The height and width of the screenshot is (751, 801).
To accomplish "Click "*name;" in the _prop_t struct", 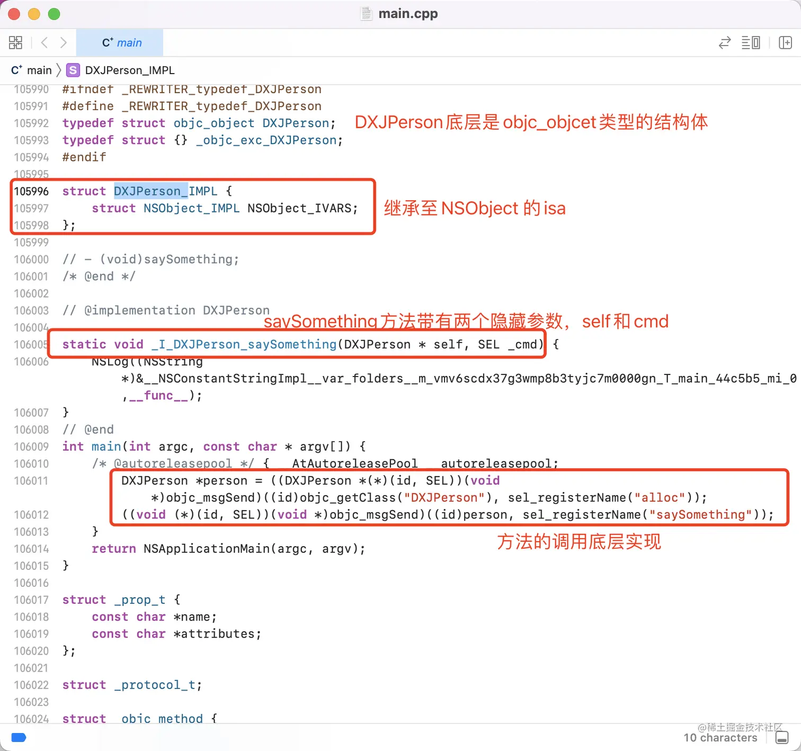I will click(195, 616).
